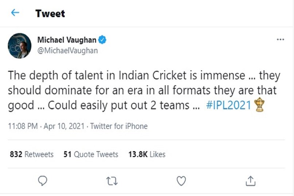Screen dimensions: 294x196
Task: Click the tweet body text about Indian Cricket
Action: click(144, 90)
